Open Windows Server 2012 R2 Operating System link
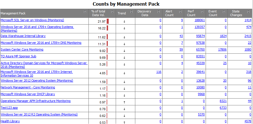Viewport: 253px width, 124px height. click(39, 114)
